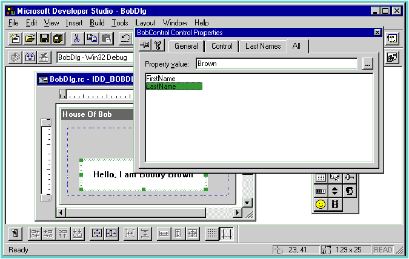Click the ellipsis button beside Property value

pos(367,64)
